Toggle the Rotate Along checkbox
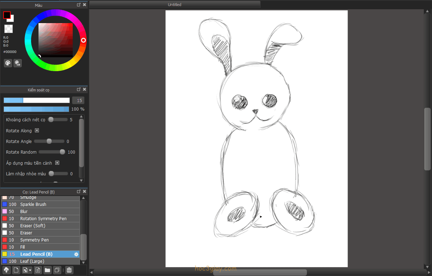This screenshot has width=432, height=276. pos(37,131)
